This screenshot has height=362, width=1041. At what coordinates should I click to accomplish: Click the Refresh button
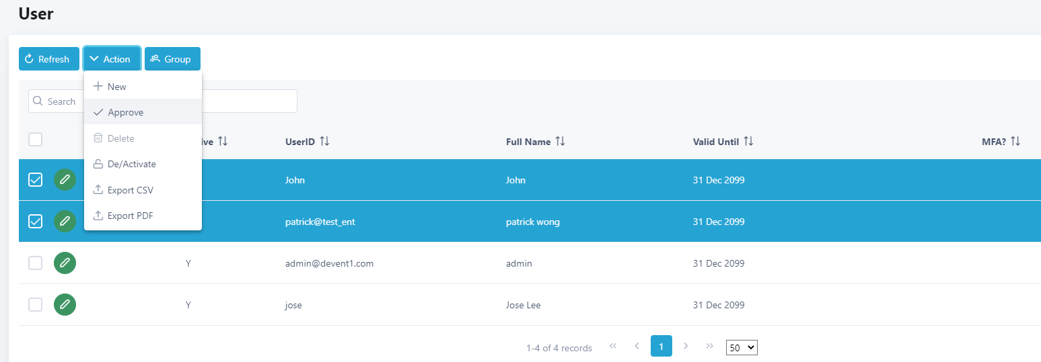pos(48,59)
